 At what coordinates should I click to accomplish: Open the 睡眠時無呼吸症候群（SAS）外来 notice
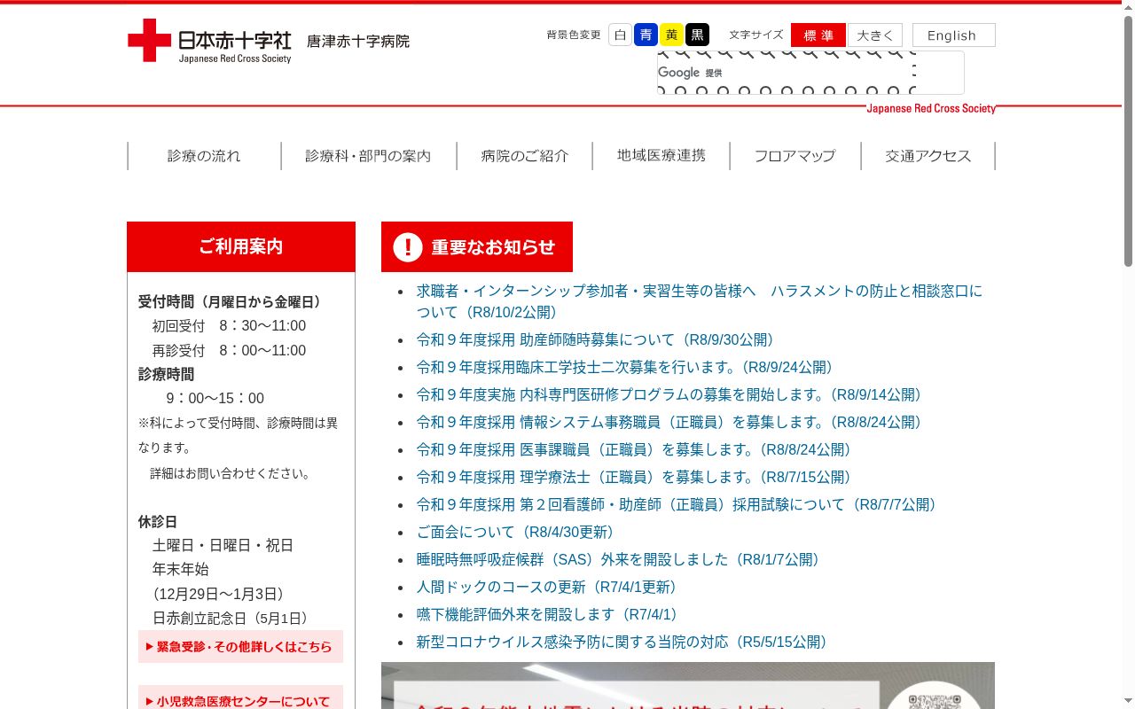pyautogui.click(x=621, y=559)
